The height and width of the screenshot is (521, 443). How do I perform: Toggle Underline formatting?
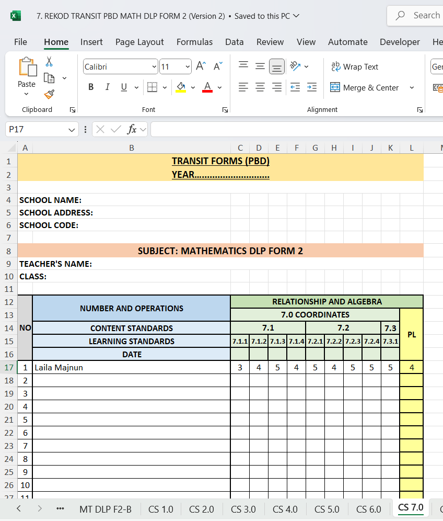pos(124,87)
